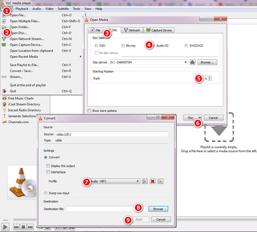
Task: Open Jamendo Selections in sidebar
Action: tap(22, 116)
